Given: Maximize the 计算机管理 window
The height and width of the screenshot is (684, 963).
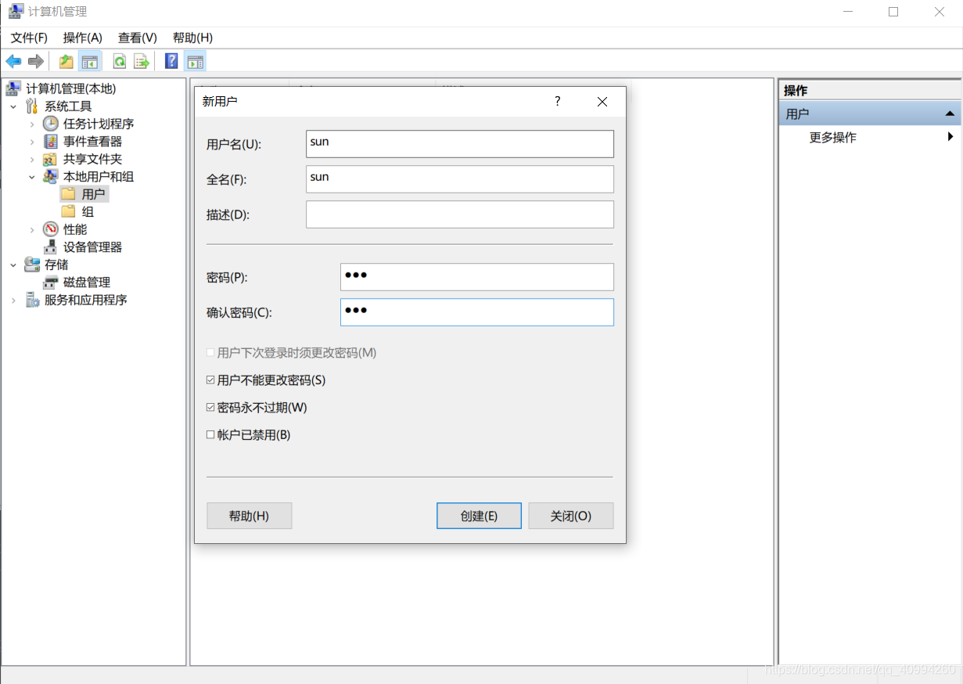Looking at the screenshot, I should click(893, 12).
